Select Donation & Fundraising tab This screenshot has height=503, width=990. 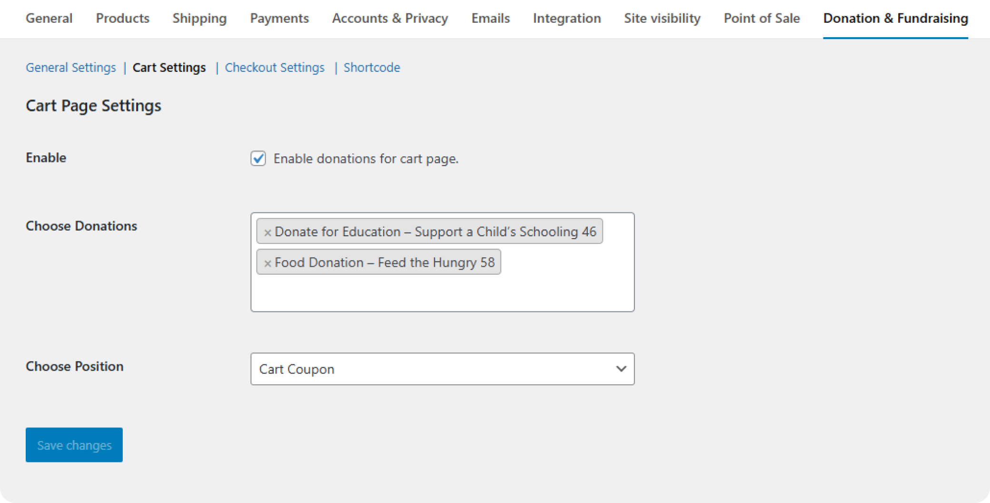click(895, 18)
